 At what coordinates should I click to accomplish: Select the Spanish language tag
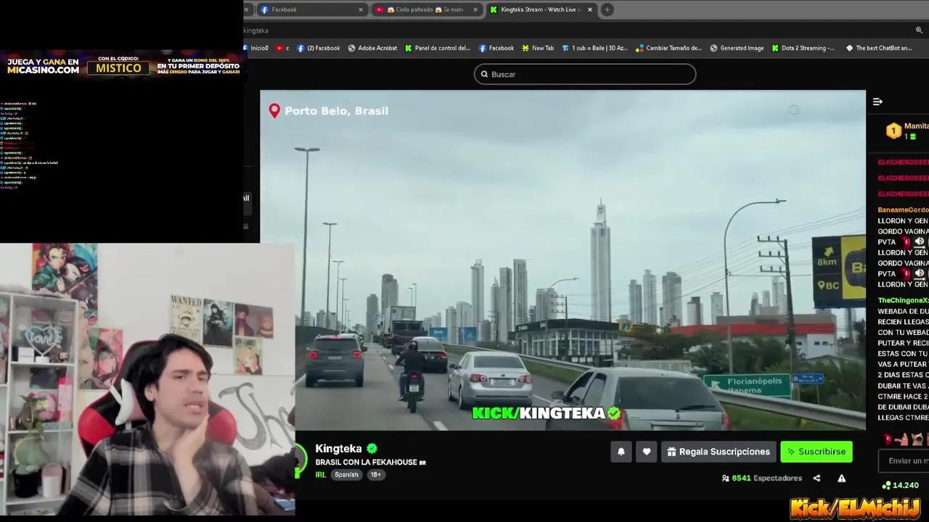coord(346,475)
